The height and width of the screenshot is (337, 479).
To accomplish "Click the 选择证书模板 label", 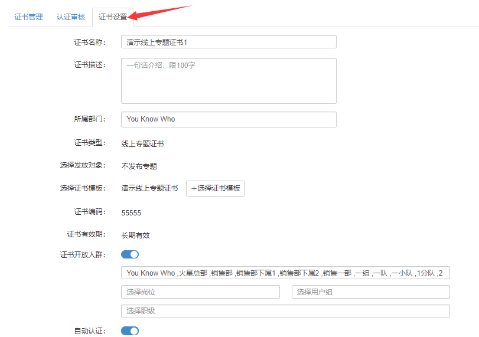I will pos(83,188).
